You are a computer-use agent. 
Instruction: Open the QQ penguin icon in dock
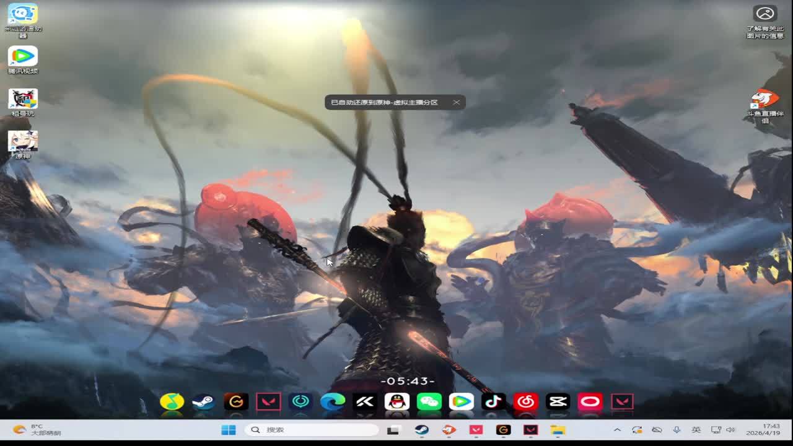pos(396,402)
